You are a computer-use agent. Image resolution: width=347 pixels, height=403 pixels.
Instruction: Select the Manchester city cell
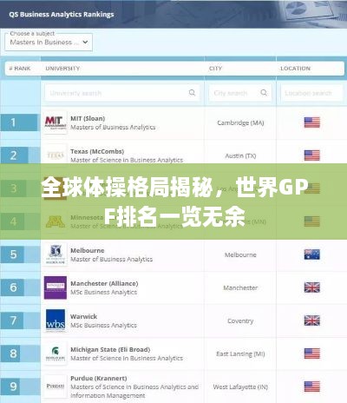point(240,287)
